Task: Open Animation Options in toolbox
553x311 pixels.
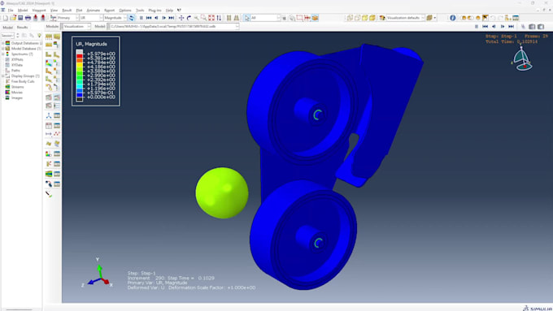Action: (x=56, y=106)
